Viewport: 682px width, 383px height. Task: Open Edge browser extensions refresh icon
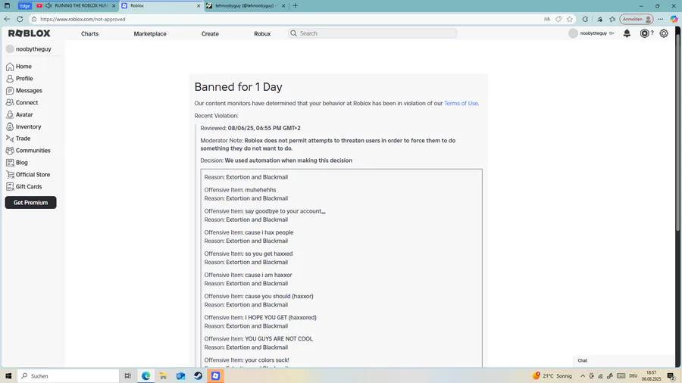(585, 19)
